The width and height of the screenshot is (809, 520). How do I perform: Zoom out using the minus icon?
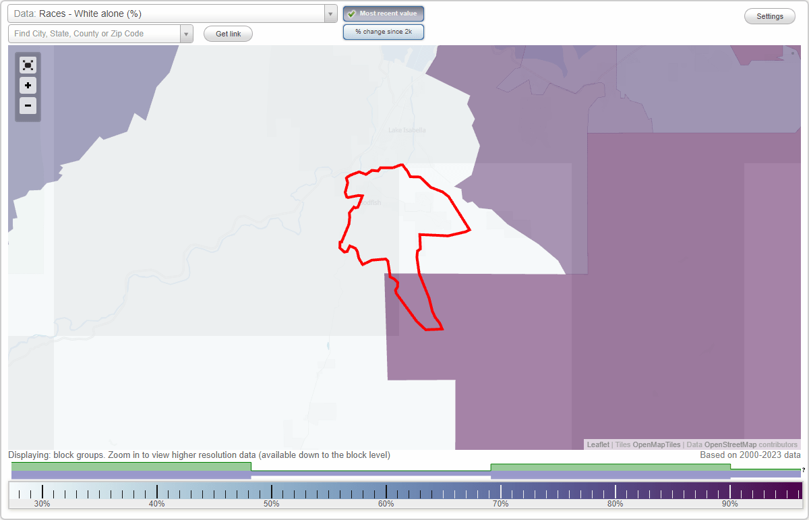click(28, 106)
